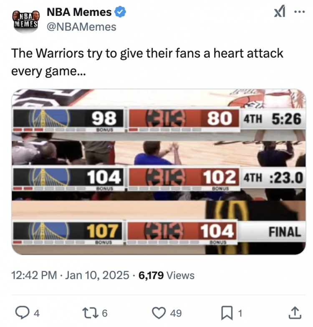Click the repost count number 6
Viewport: 313px width, 327px height.
point(104,313)
